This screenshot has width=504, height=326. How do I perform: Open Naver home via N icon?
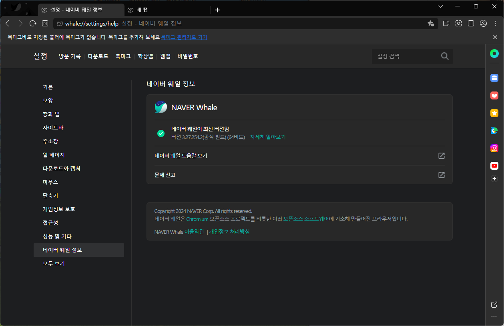click(45, 24)
